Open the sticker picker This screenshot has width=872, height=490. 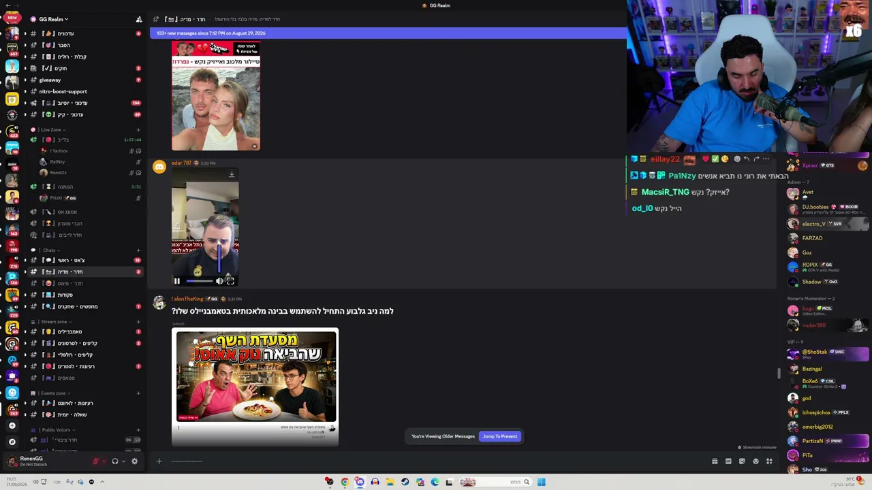click(742, 461)
